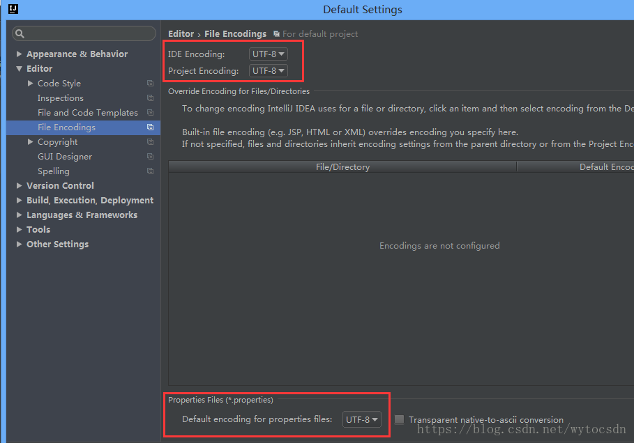Click project-level icon beside File Encodings
Screen dimensions: 634x443
pos(150,127)
